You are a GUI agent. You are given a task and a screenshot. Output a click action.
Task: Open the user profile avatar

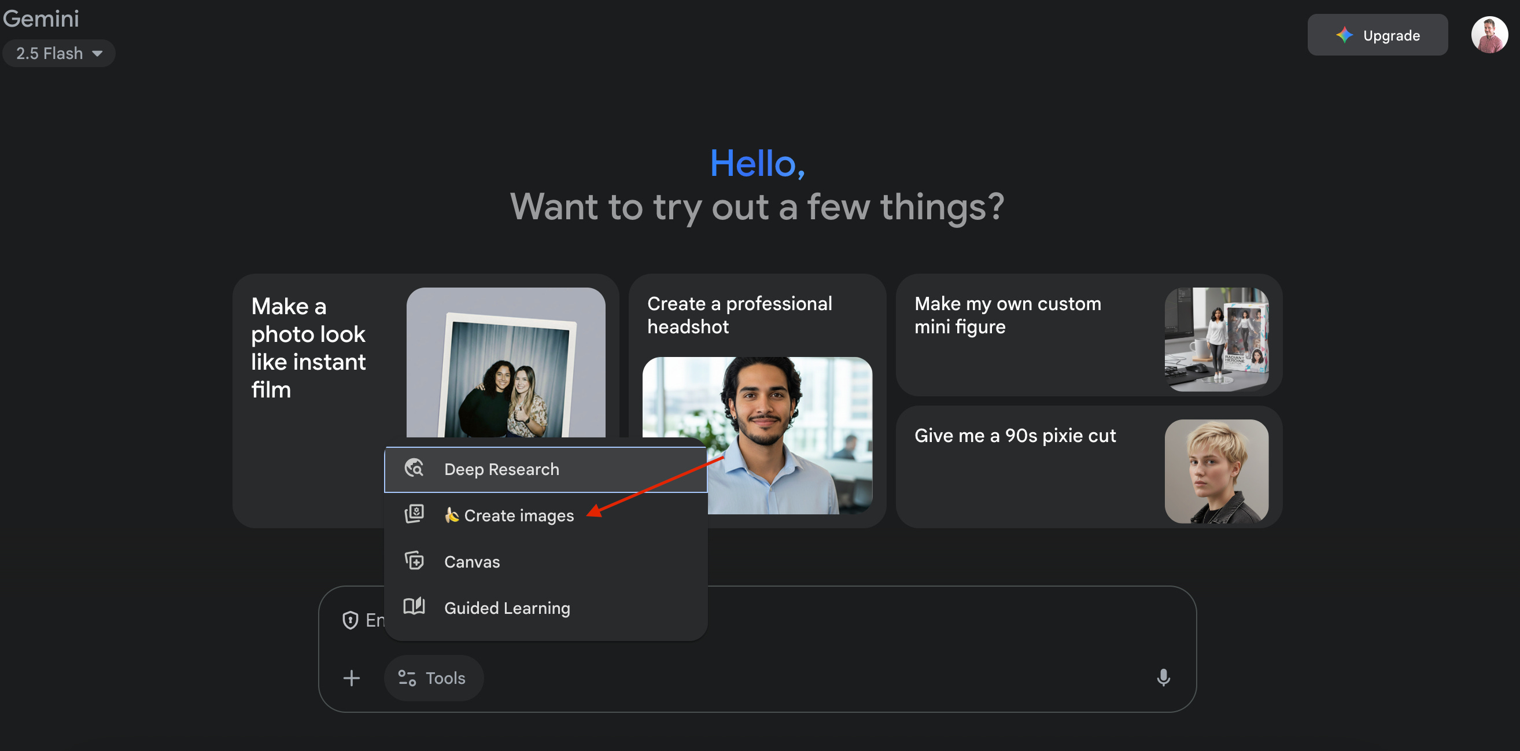[x=1489, y=35]
